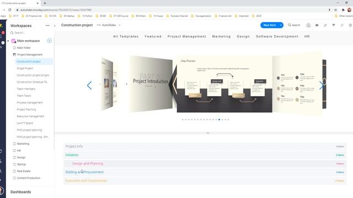The width and height of the screenshot is (353, 198).
Task: Open Team Tasks board
Action: [x=24, y=96]
